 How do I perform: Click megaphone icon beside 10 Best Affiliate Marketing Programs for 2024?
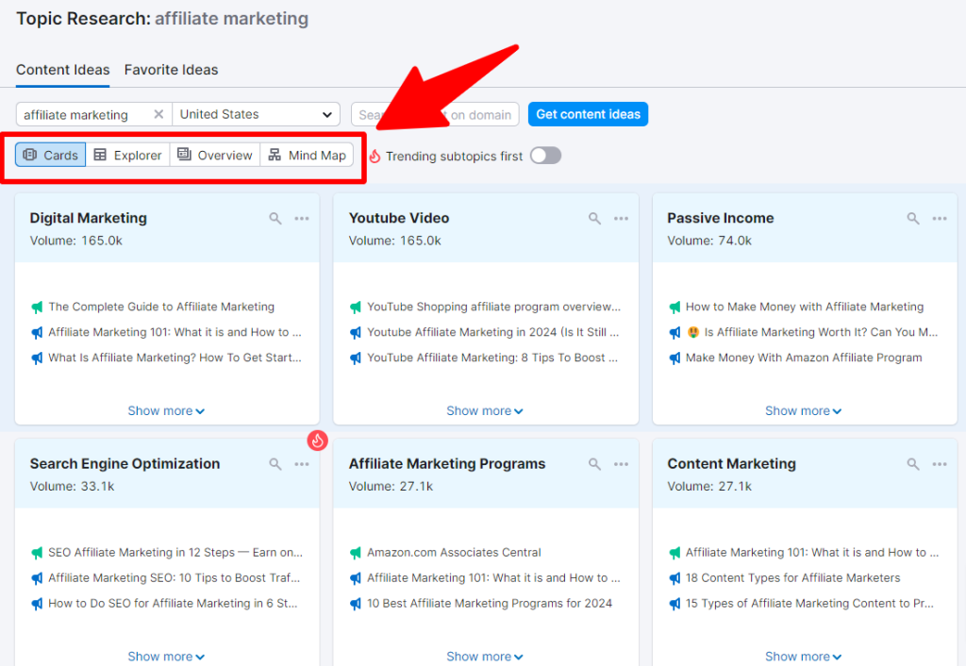coord(356,604)
